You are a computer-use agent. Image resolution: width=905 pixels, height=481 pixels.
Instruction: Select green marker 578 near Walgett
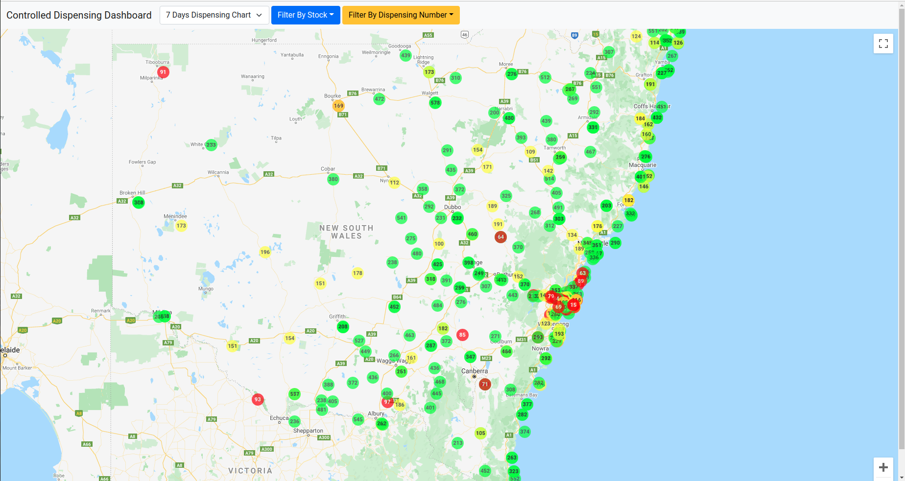435,103
